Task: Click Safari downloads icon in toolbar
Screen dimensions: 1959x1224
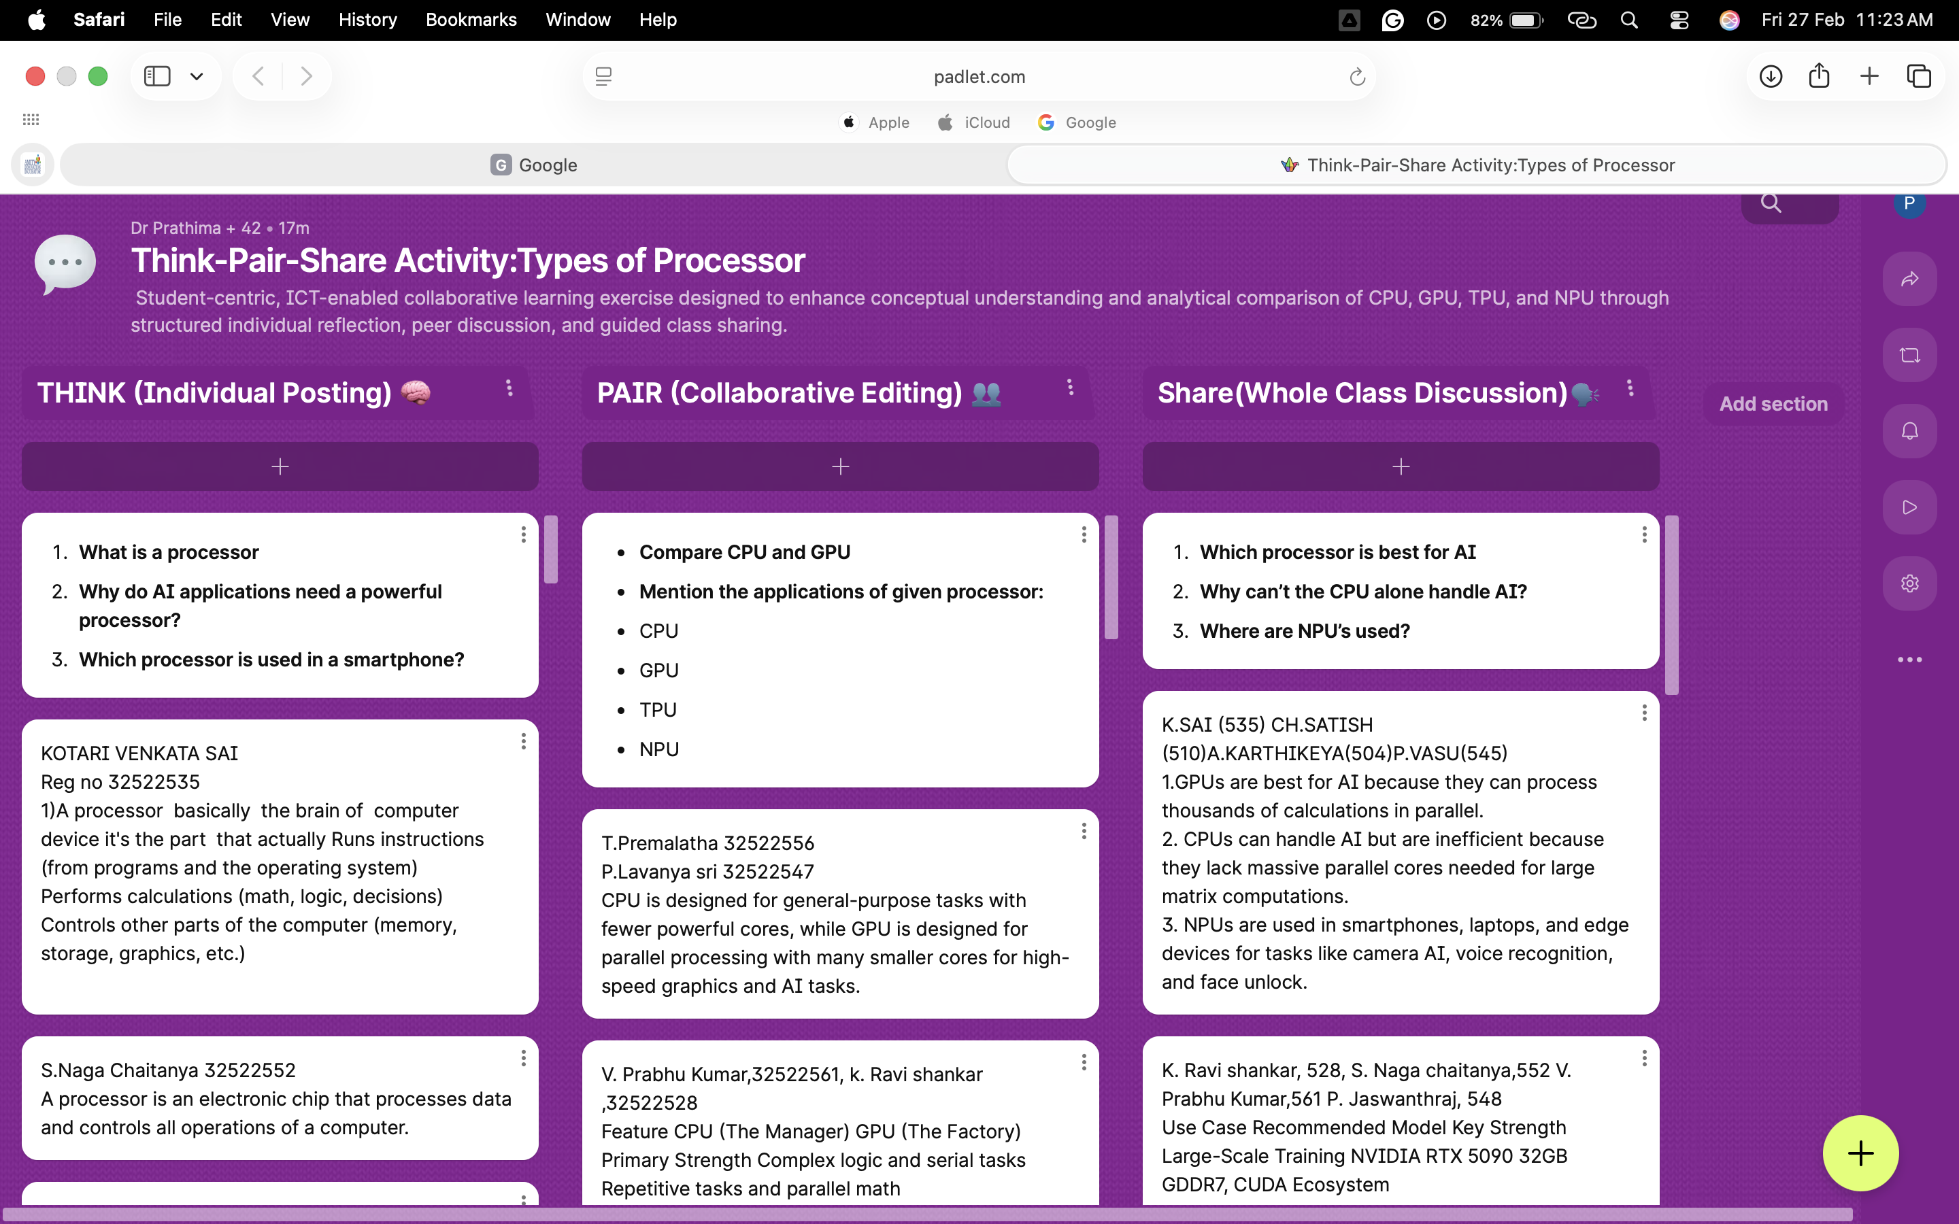Action: (1771, 76)
